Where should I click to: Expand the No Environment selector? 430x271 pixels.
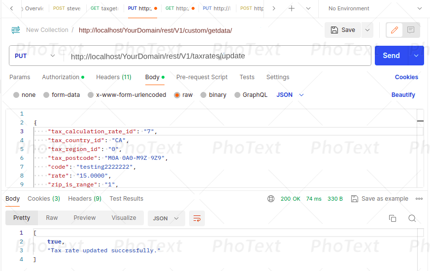pyautogui.click(x=375, y=8)
